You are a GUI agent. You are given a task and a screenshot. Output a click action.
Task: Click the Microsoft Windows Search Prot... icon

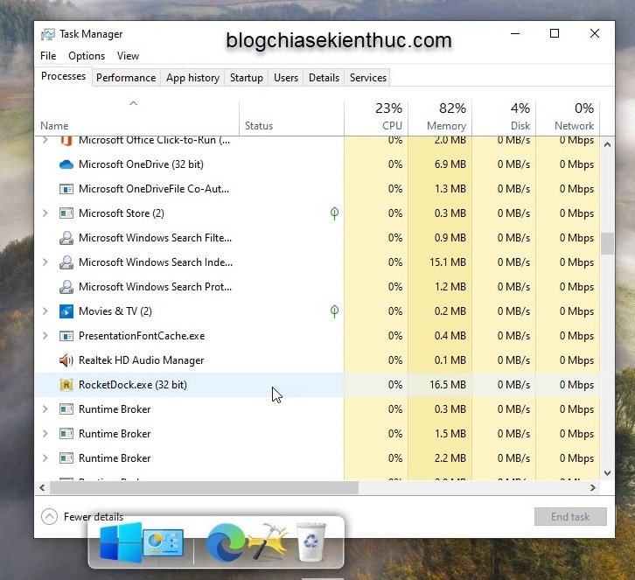click(x=66, y=287)
